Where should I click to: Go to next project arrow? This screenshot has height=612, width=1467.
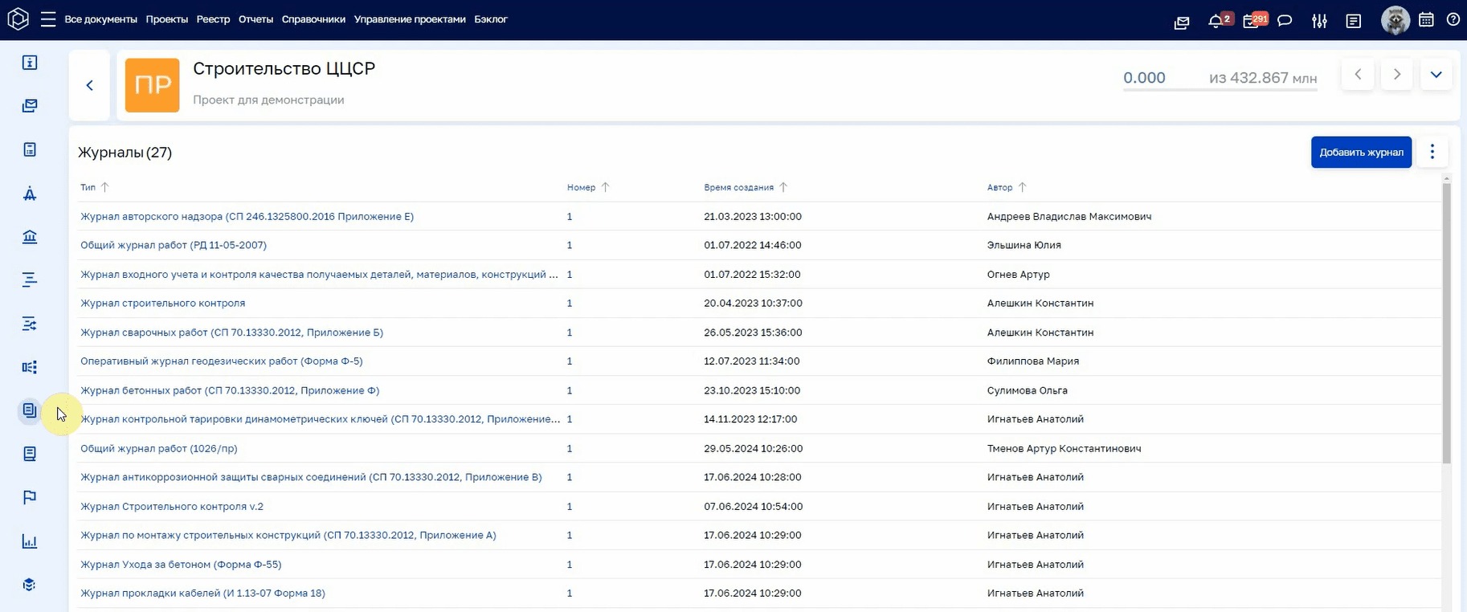[1397, 75]
